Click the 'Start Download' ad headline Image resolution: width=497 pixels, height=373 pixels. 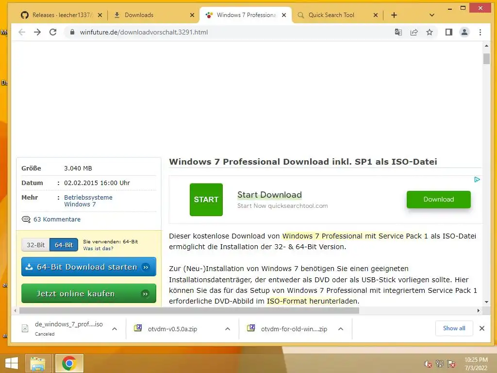(x=269, y=195)
